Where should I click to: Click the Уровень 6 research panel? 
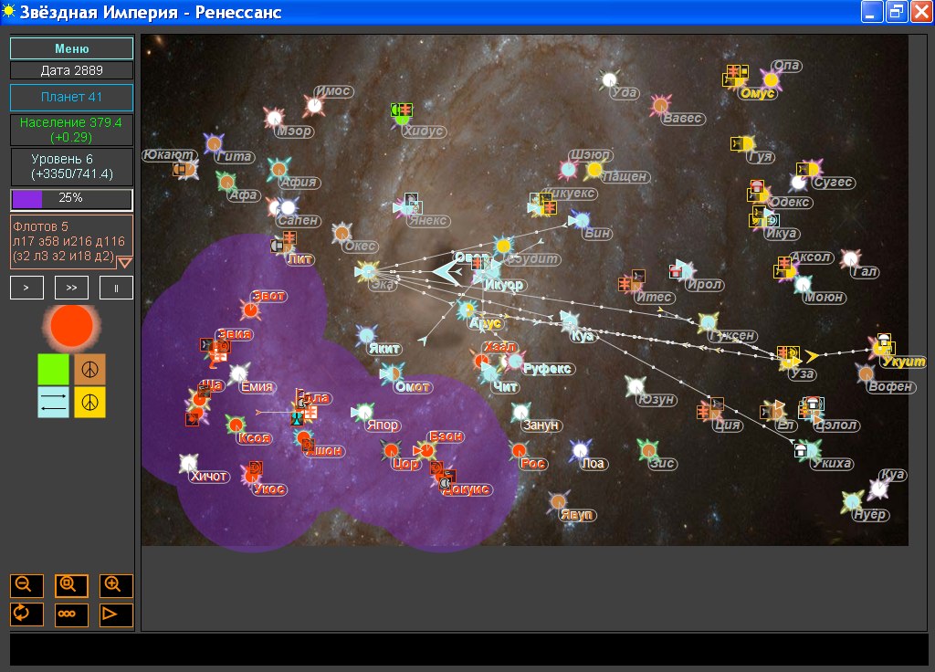71,166
